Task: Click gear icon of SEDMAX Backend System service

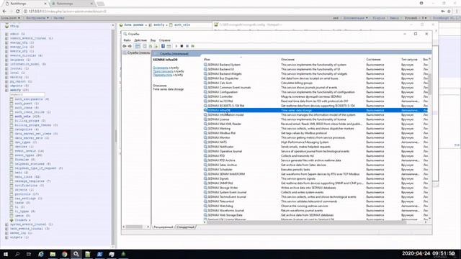Action: (205, 65)
